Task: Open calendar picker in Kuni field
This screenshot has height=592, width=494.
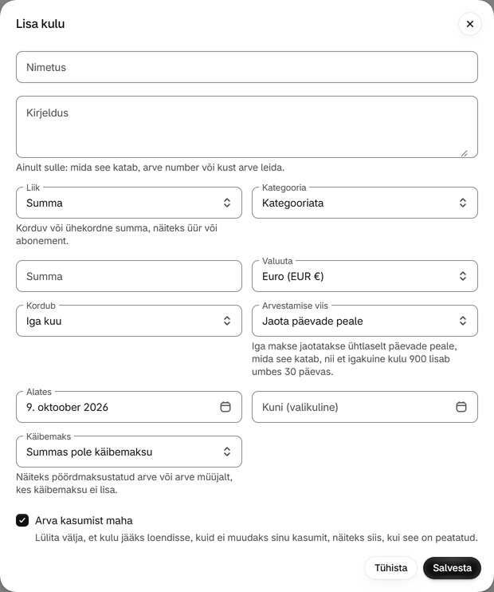Action: point(461,407)
